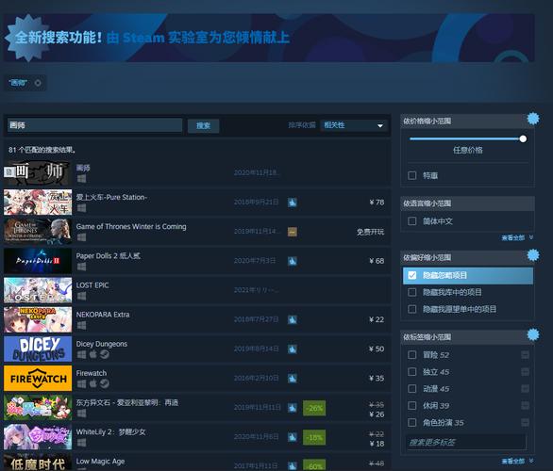The width and height of the screenshot is (553, 471).
Task: Click the -26% discount badge
Action: [314, 408]
